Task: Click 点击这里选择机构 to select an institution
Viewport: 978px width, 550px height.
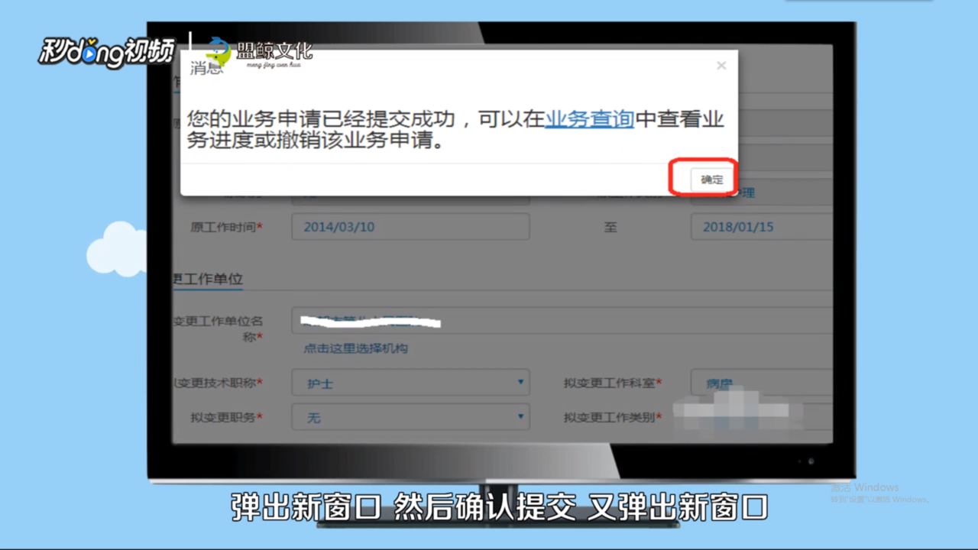Action: 357,348
